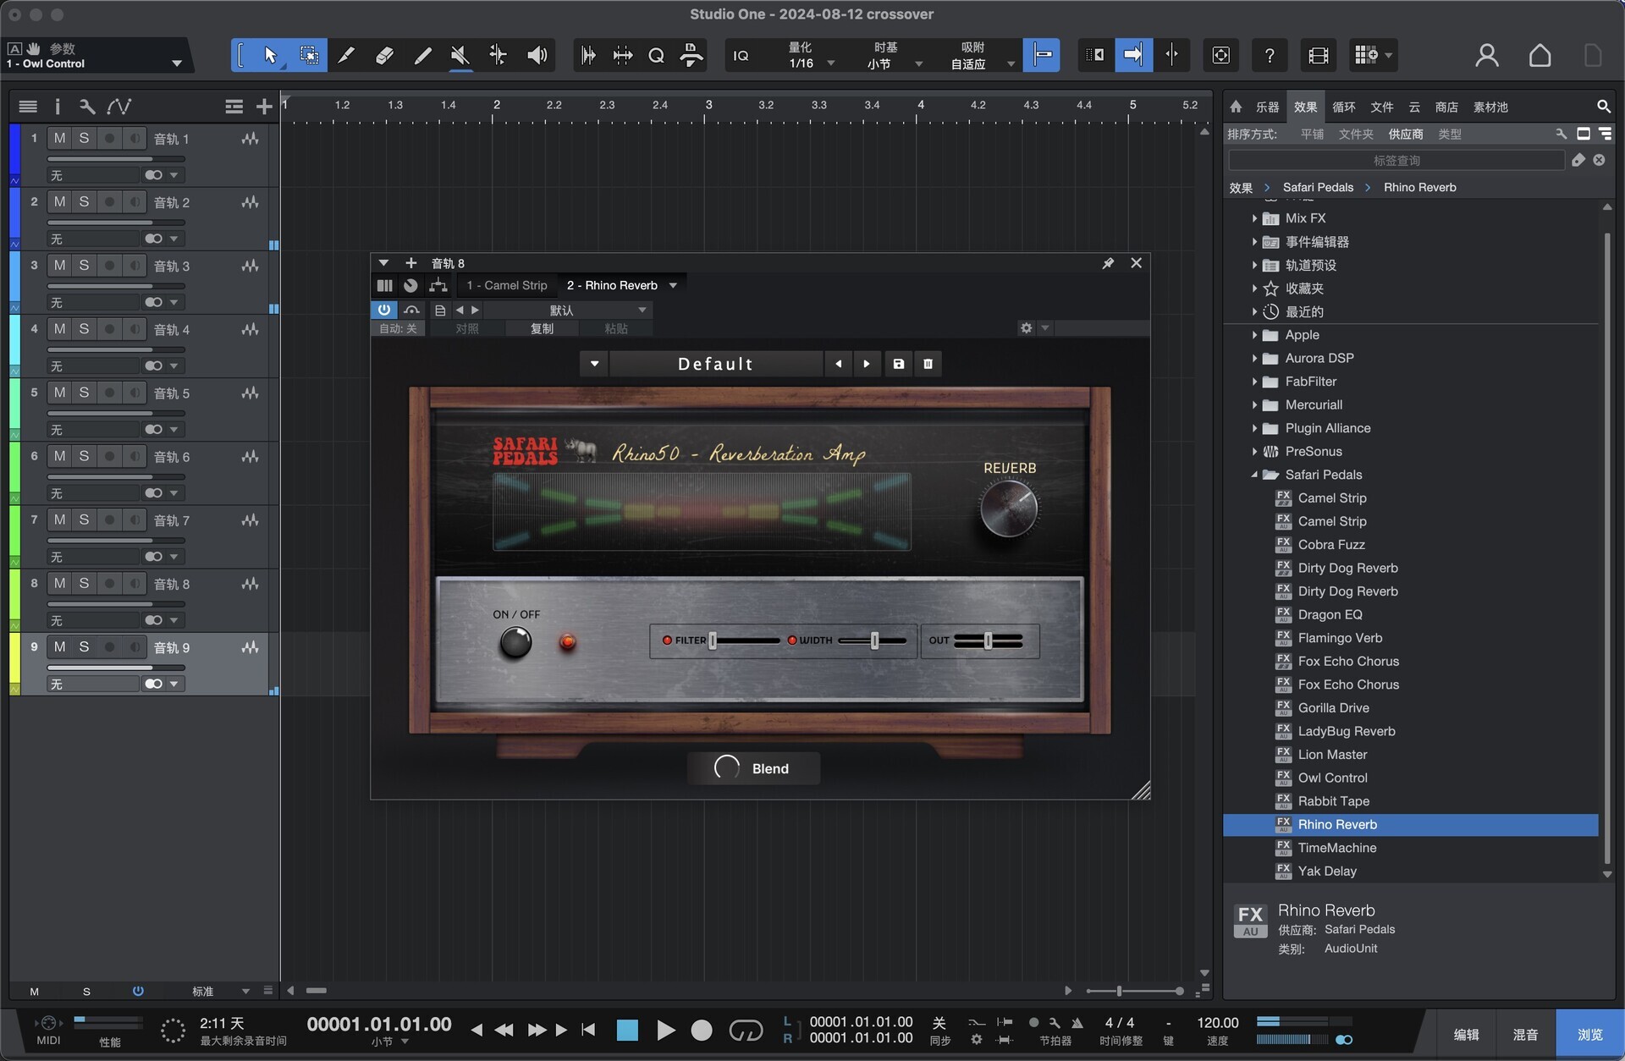Select the Range tool
This screenshot has width=1625, height=1061.
point(309,56)
